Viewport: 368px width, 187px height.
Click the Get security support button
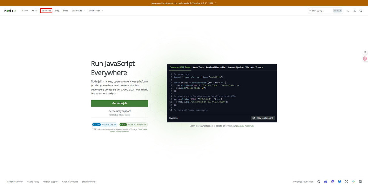tap(119, 113)
